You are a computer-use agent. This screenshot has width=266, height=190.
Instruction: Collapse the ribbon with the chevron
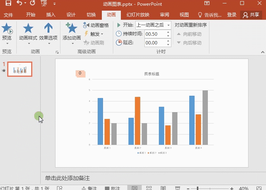263,52
